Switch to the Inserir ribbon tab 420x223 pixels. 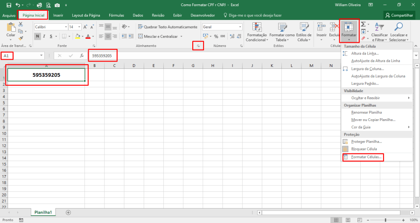[x=58, y=15]
